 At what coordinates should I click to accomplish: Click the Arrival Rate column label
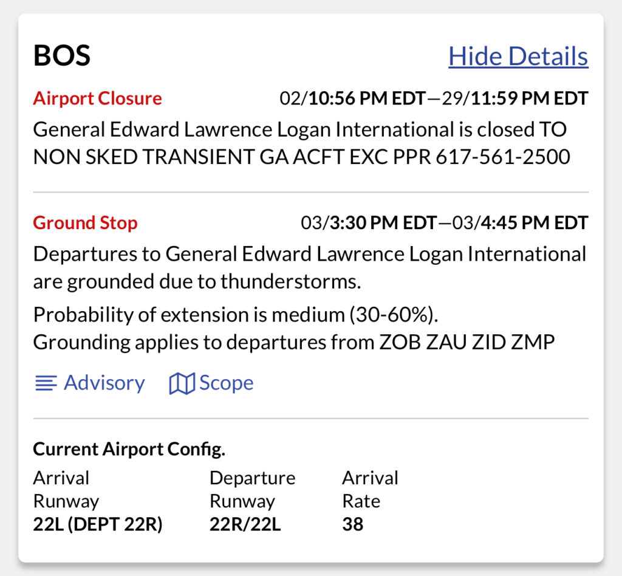pos(370,489)
